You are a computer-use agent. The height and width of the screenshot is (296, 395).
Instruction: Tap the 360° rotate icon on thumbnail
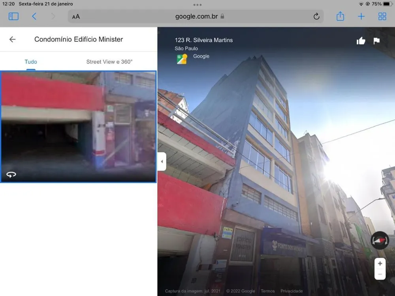(11, 174)
